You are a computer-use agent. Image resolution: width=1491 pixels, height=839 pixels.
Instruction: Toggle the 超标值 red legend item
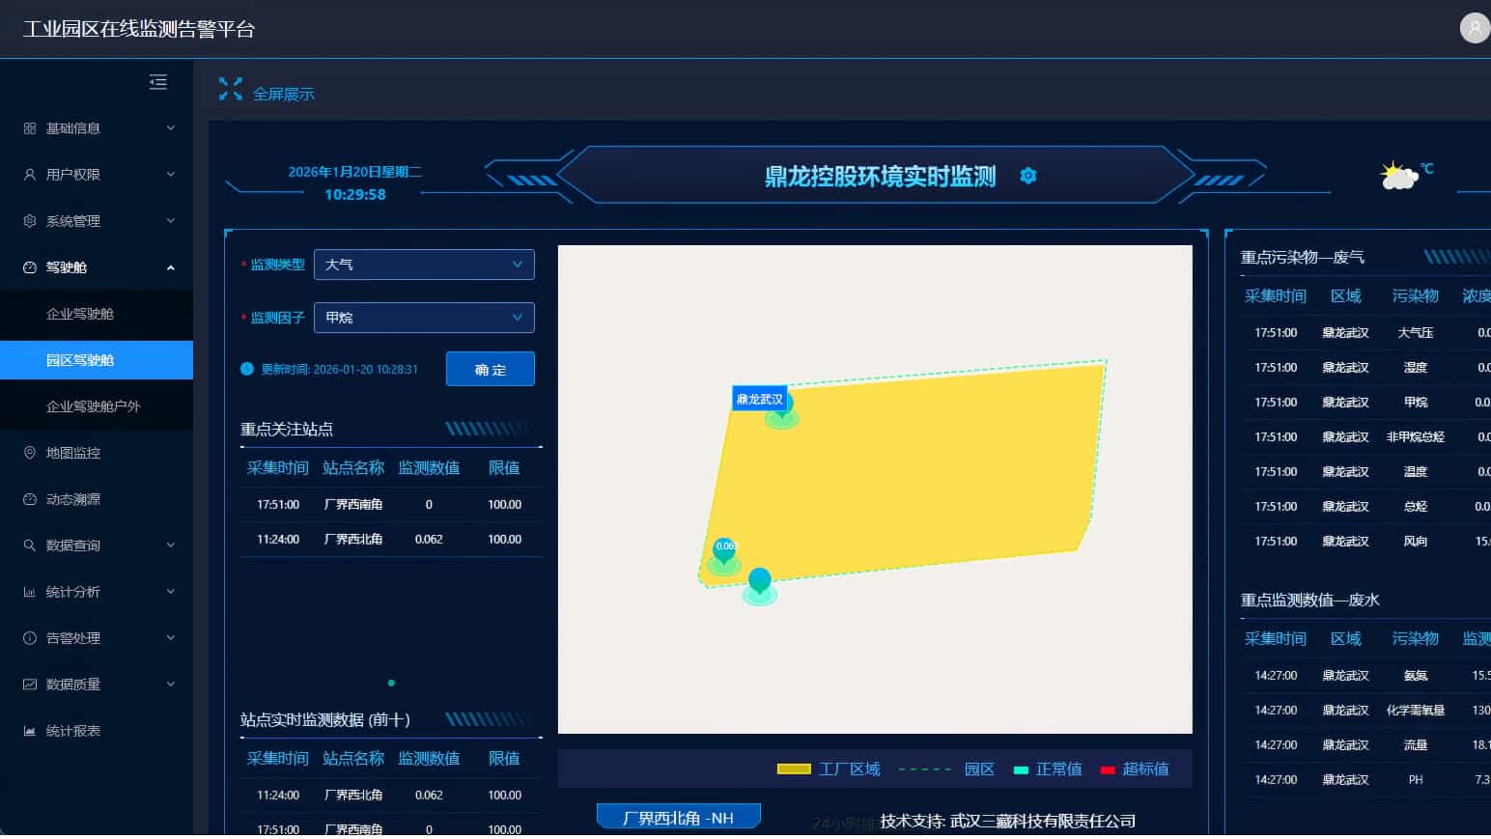1135,769
